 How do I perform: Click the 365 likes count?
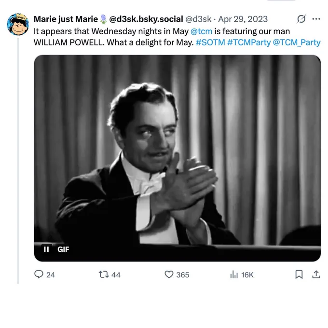[x=183, y=275]
